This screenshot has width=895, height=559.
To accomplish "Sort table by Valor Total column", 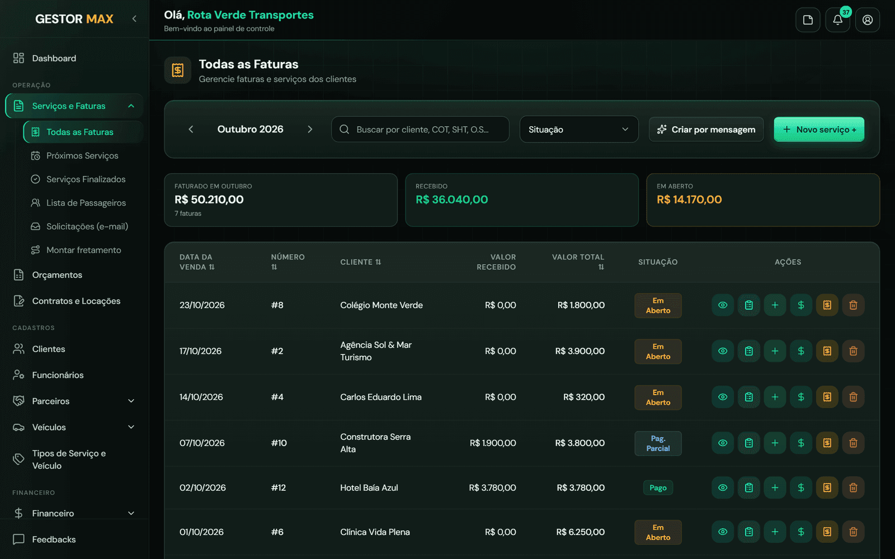I will click(578, 262).
